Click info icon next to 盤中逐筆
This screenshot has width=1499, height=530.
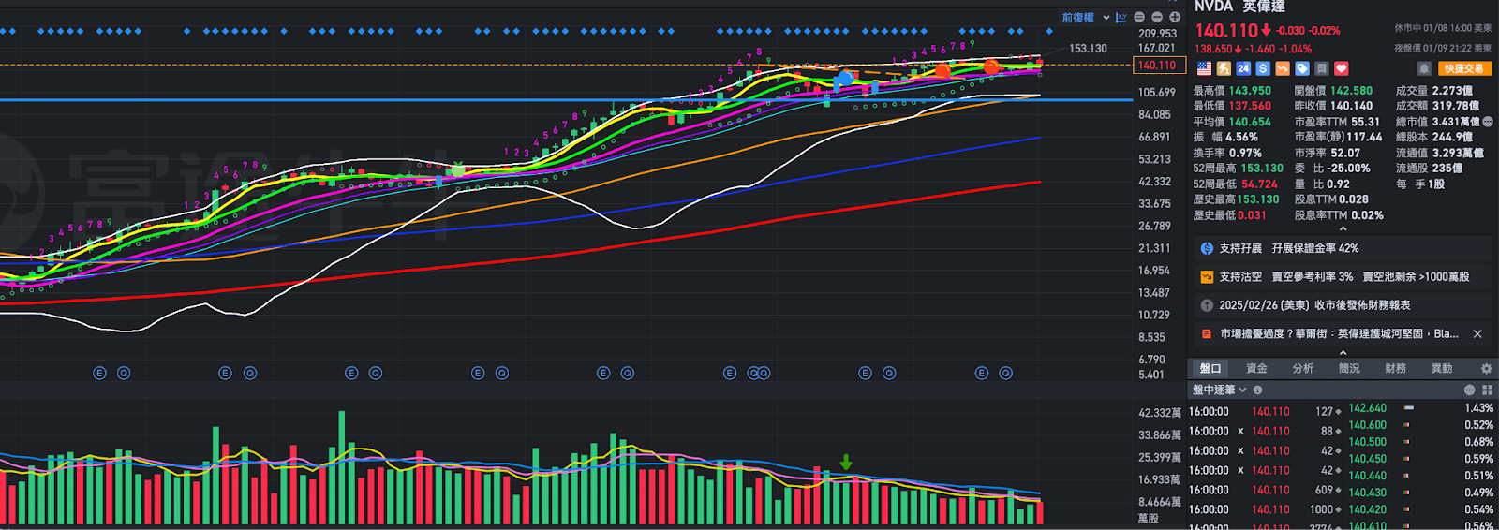tap(1257, 390)
